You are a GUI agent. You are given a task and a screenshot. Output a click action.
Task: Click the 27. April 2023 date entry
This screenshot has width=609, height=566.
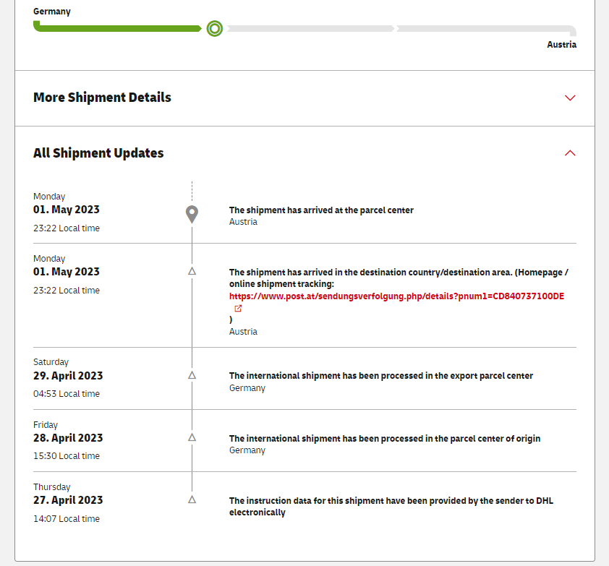pyautogui.click(x=68, y=500)
